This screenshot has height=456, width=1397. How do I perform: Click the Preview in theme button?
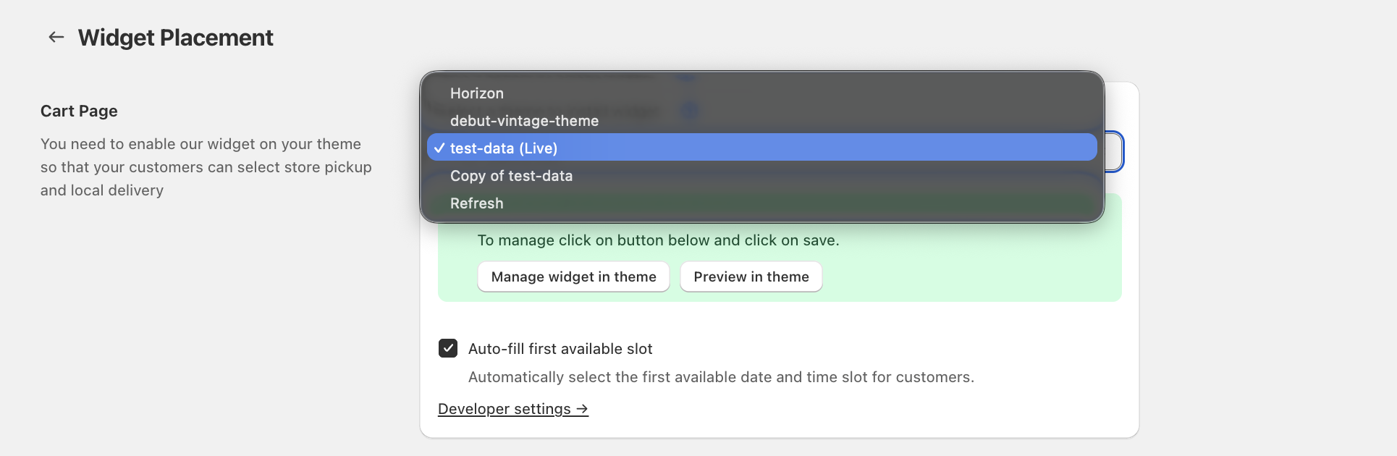point(751,276)
